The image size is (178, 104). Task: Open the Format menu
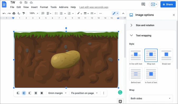point(44,7)
